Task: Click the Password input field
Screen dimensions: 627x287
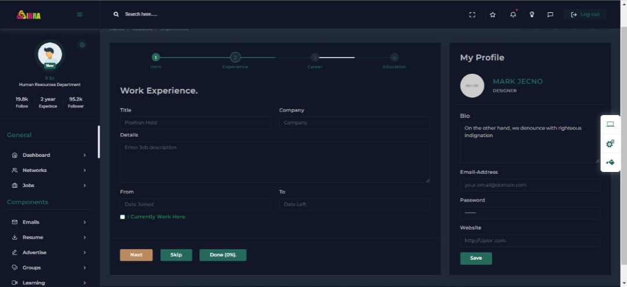Action: [x=530, y=213]
